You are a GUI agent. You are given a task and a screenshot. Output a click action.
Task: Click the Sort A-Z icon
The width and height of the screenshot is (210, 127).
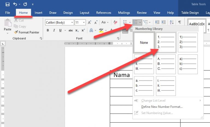point(172,22)
